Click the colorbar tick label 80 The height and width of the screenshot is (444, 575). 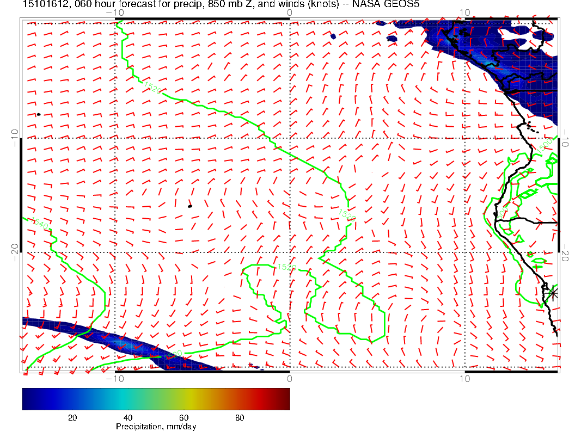coord(239,417)
